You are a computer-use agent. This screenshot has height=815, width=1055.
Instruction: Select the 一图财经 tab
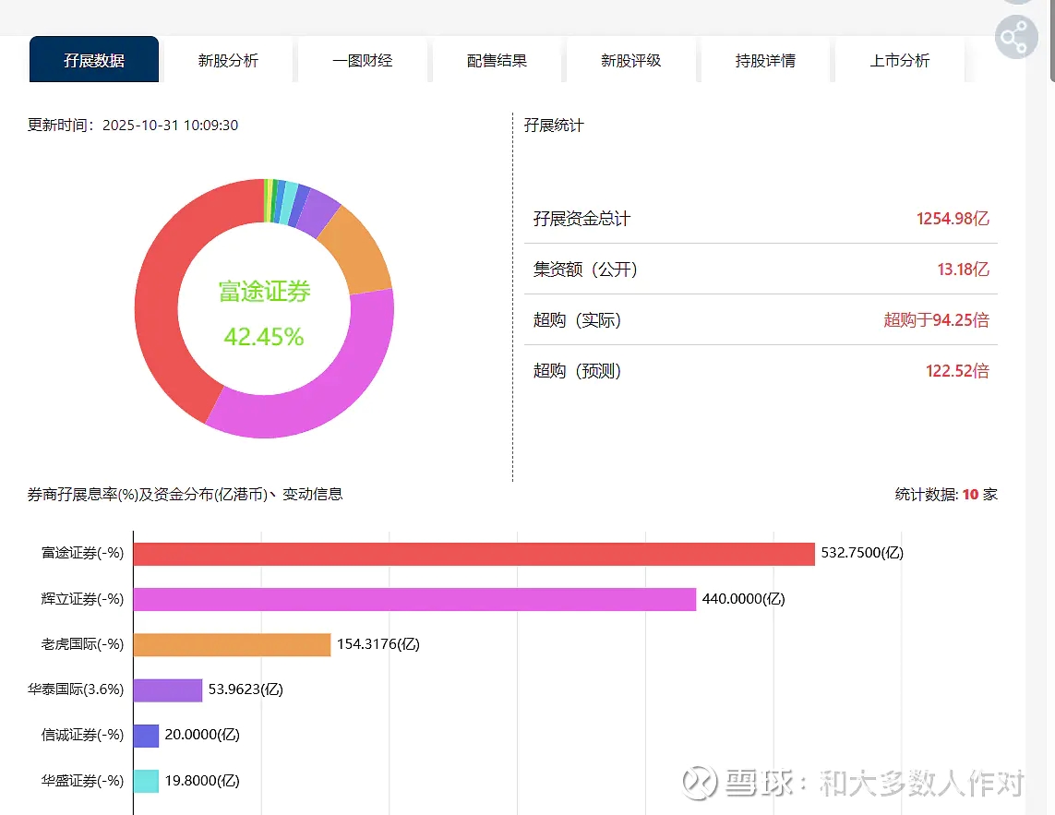363,60
